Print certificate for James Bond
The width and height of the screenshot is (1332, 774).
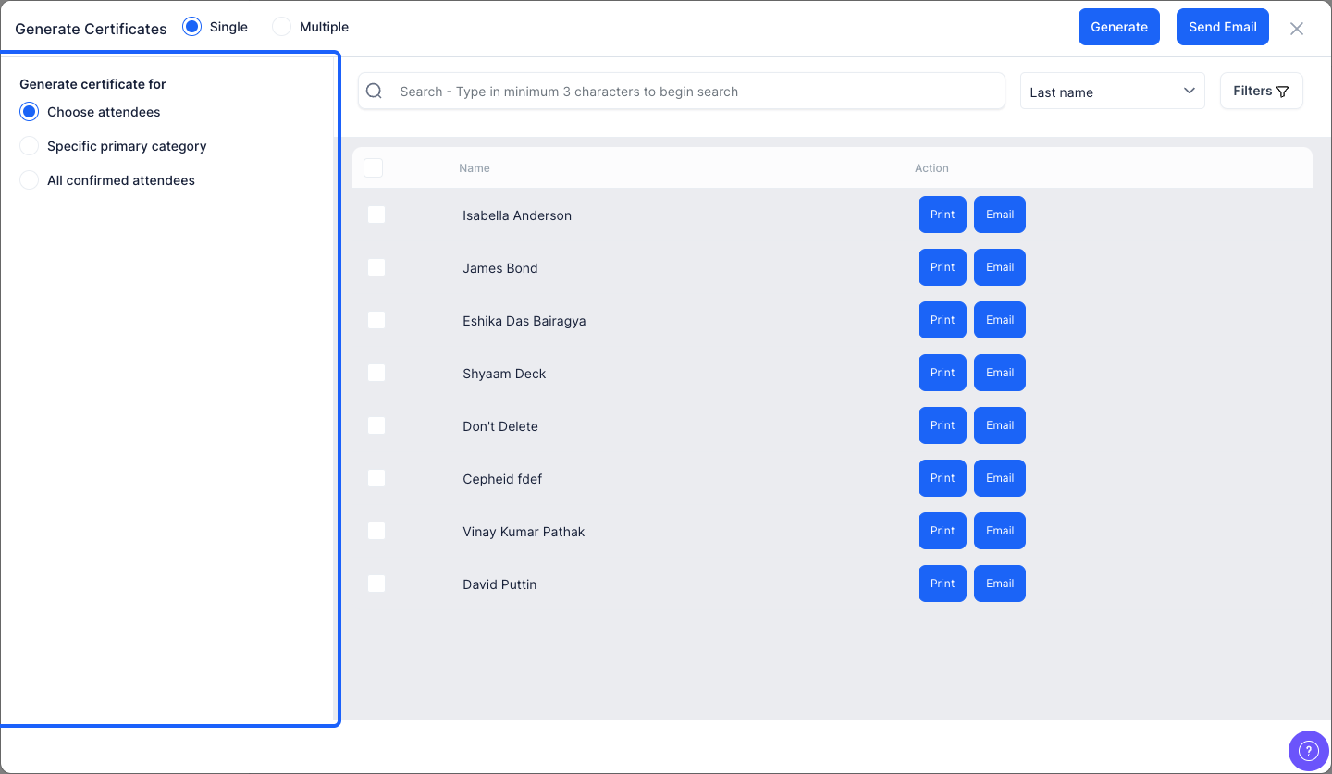[x=943, y=267]
